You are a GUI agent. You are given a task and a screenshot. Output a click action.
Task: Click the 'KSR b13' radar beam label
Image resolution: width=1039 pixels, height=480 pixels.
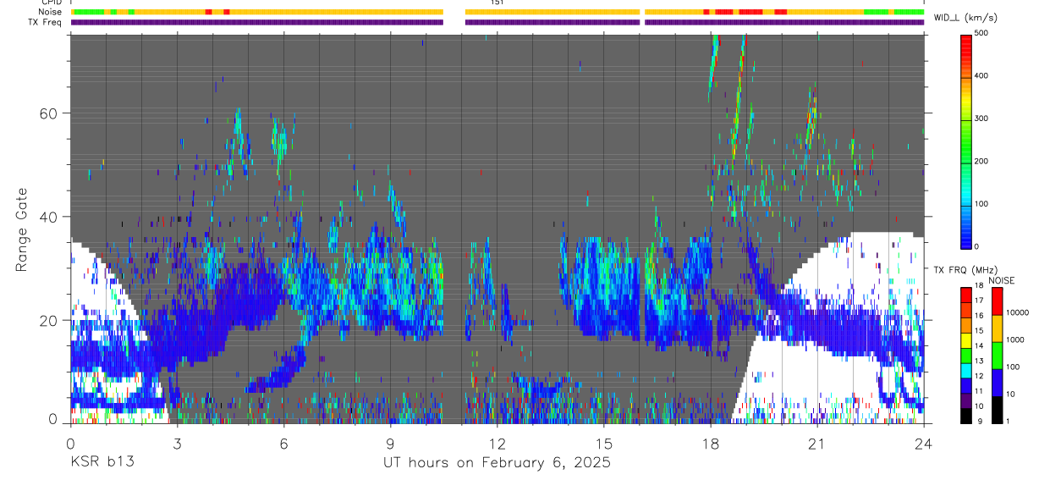click(x=101, y=462)
